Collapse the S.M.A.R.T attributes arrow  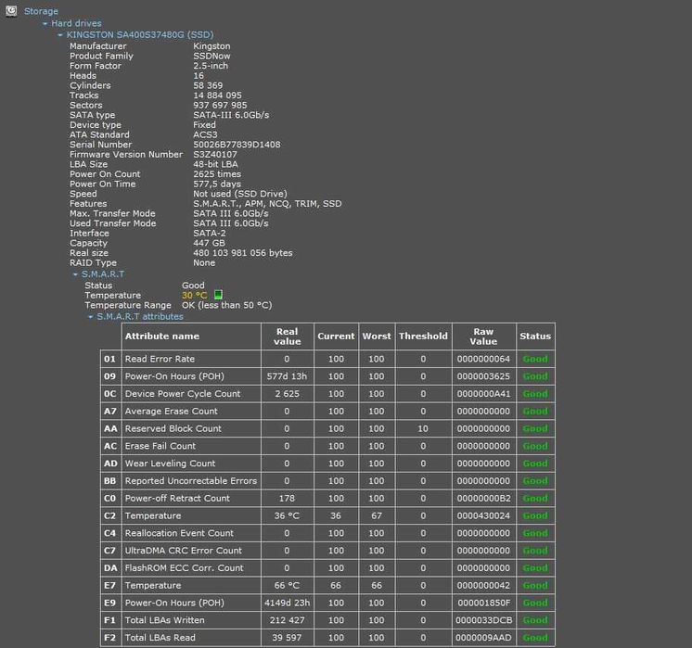pyautogui.click(x=91, y=317)
